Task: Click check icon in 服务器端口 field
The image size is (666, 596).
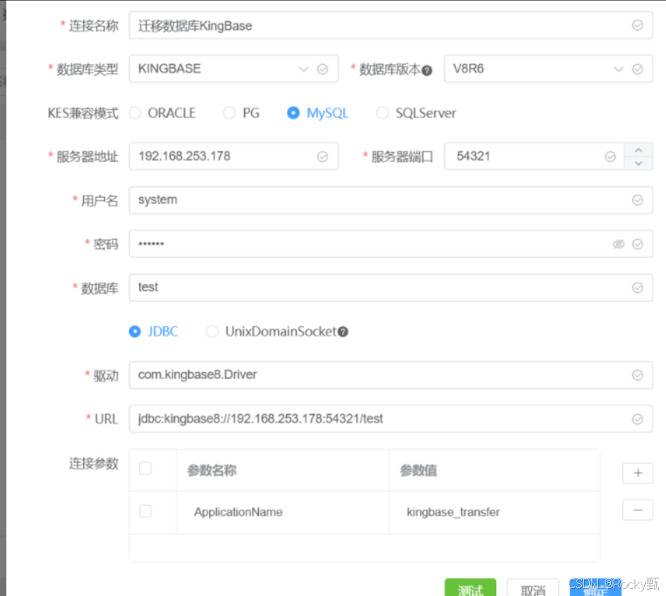Action: tap(610, 157)
